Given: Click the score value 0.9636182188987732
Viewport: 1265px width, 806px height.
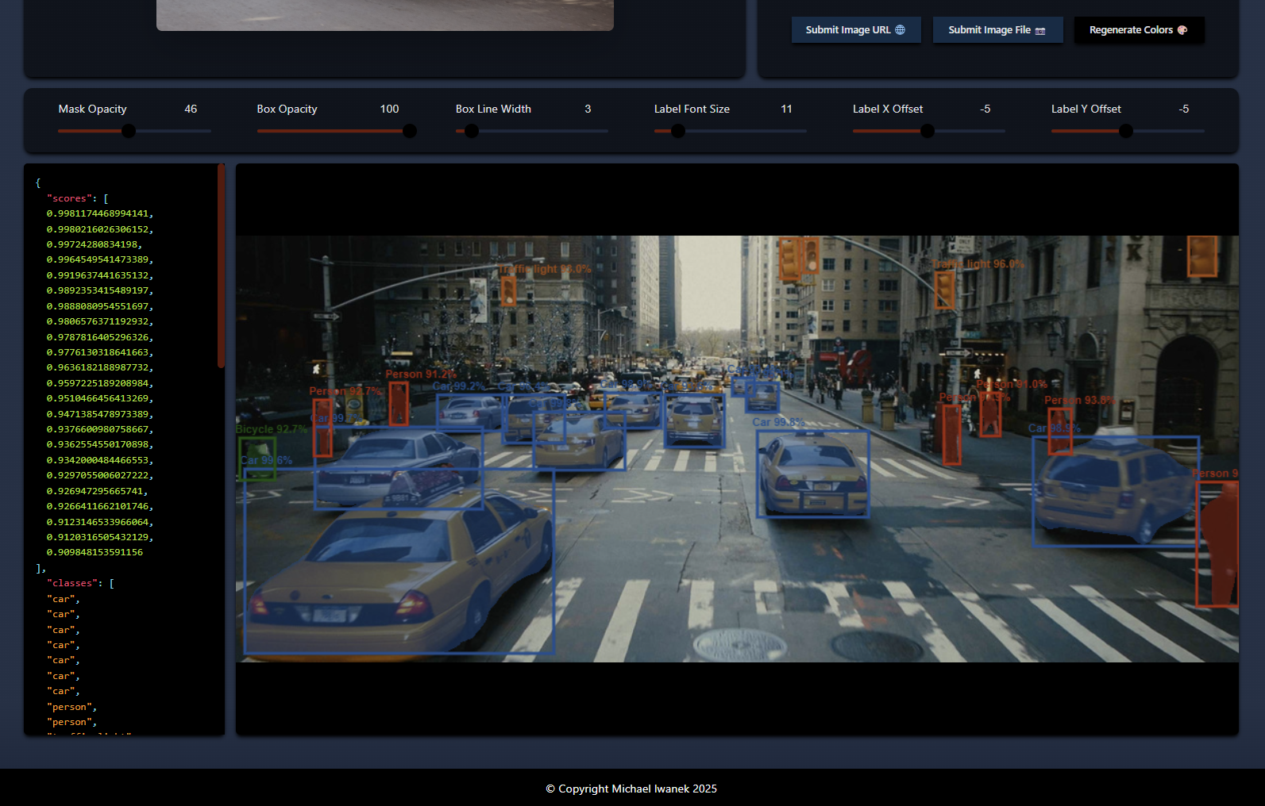Looking at the screenshot, I should pos(99,367).
